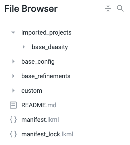Click the File Browser panel heading
This screenshot has width=130, height=145.
31,9
